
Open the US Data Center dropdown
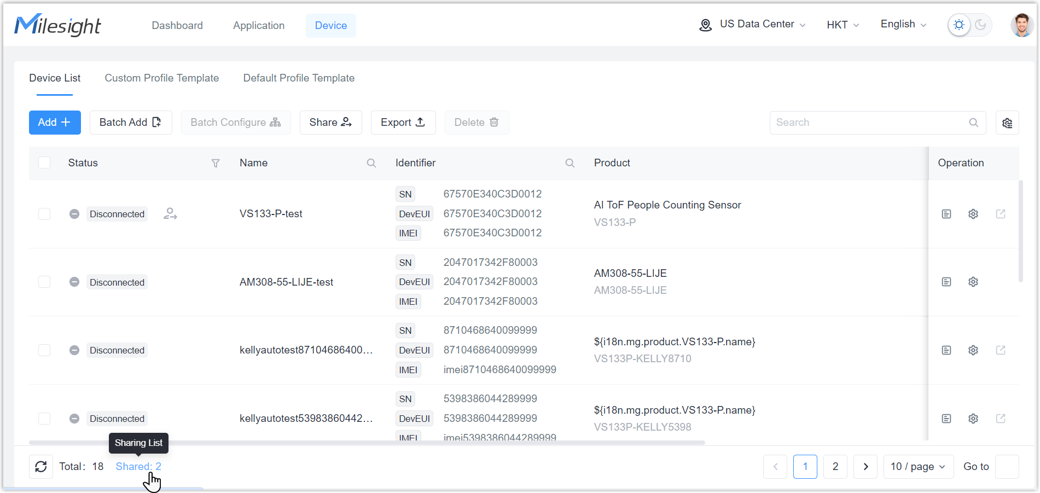(753, 25)
